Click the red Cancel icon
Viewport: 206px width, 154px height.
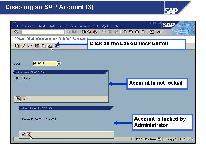point(95,32)
